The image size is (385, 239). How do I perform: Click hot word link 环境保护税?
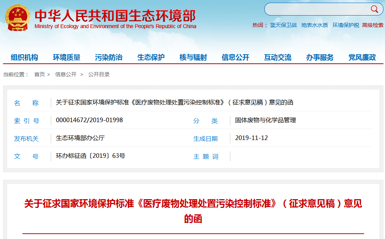coord(346,25)
